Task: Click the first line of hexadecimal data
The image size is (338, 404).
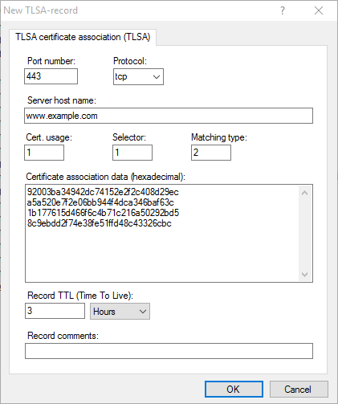Action: tap(103, 192)
